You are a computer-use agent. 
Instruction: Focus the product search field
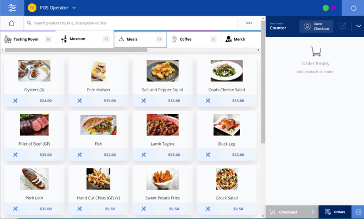[x=130, y=23]
